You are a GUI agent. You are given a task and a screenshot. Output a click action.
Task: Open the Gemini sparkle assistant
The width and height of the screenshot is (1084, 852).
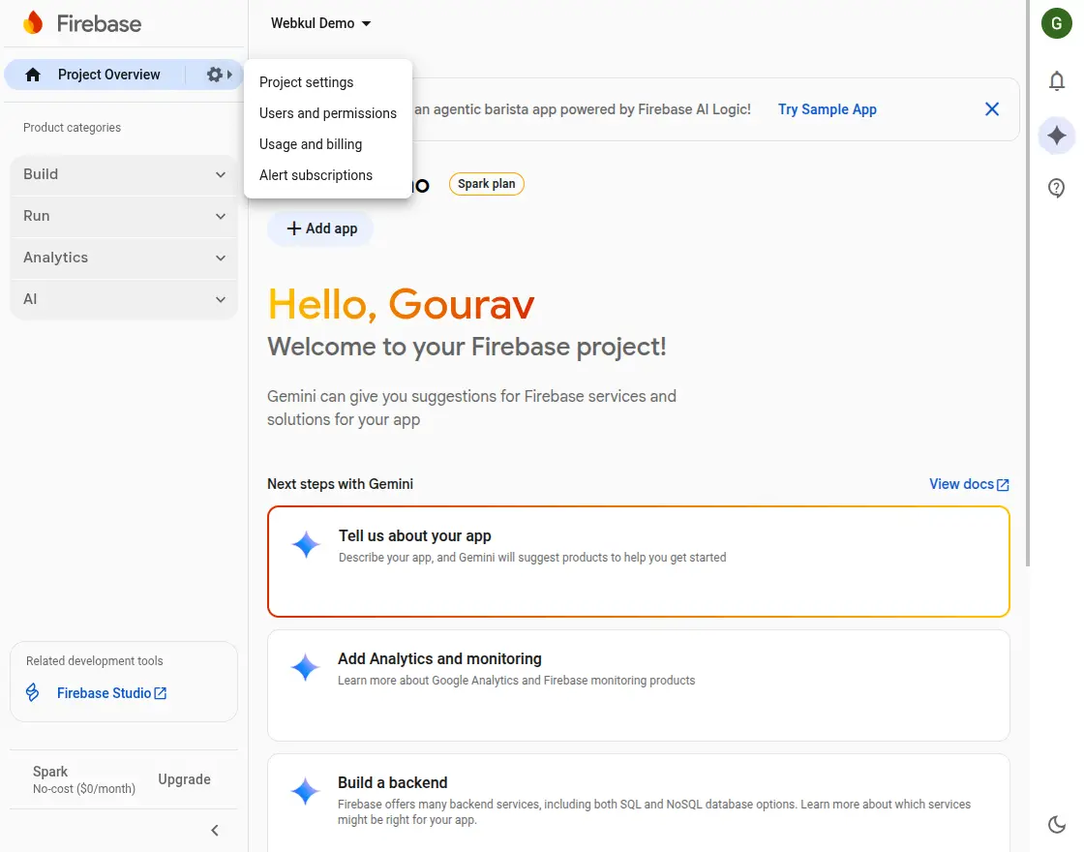click(1057, 136)
